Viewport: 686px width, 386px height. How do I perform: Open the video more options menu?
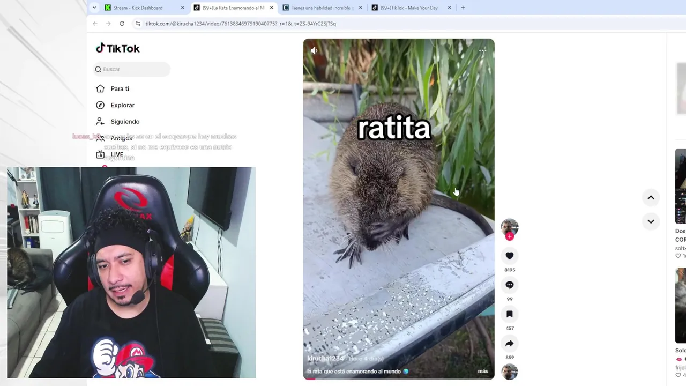tap(482, 50)
